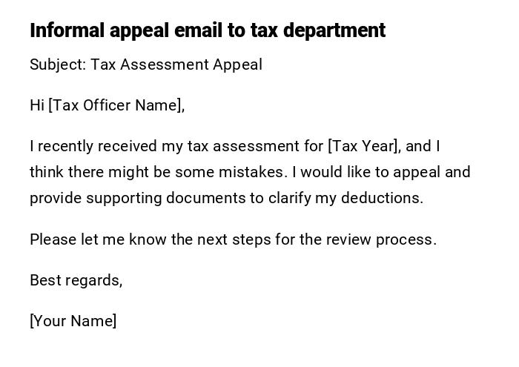Click the "Hi" greeting word
This screenshot has width=519, height=367.
tap(37, 105)
